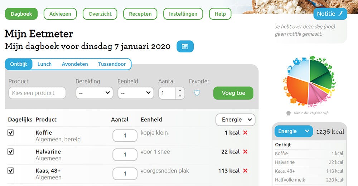Delete the Koffie entry with red X
Viewport: 358px width, 186px height.
click(245, 132)
